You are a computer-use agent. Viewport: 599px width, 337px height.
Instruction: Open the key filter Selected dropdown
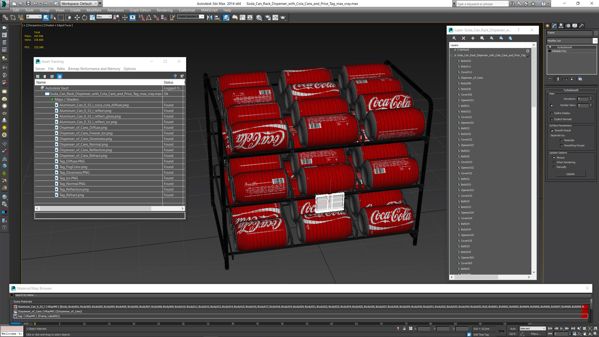point(532,329)
